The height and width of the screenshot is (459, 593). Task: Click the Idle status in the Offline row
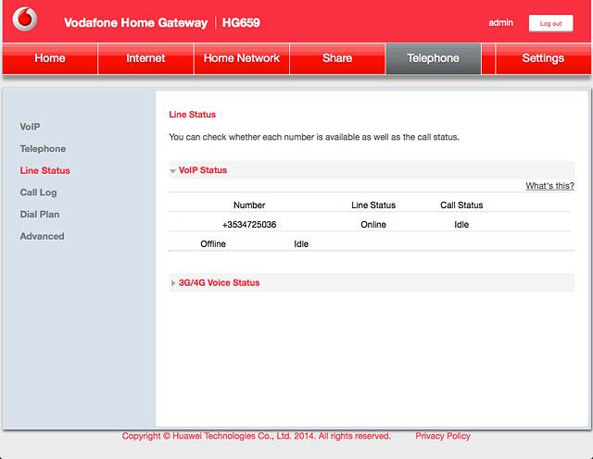(x=301, y=244)
